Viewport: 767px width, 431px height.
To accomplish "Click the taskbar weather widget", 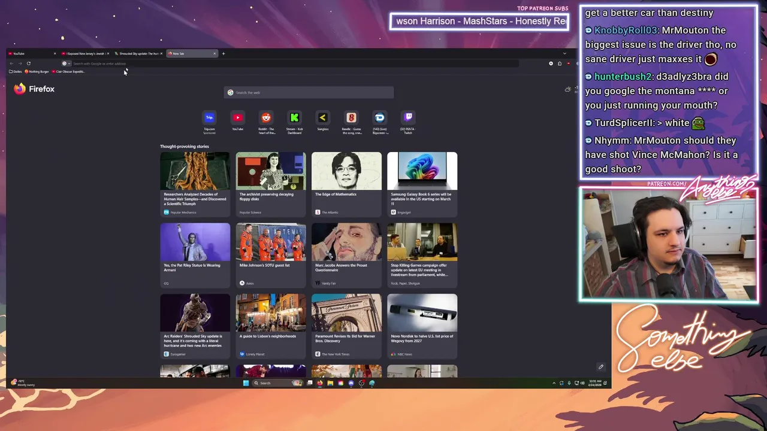I will (23, 383).
